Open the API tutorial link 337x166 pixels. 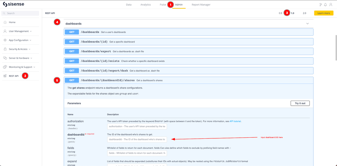[x=235, y=121]
